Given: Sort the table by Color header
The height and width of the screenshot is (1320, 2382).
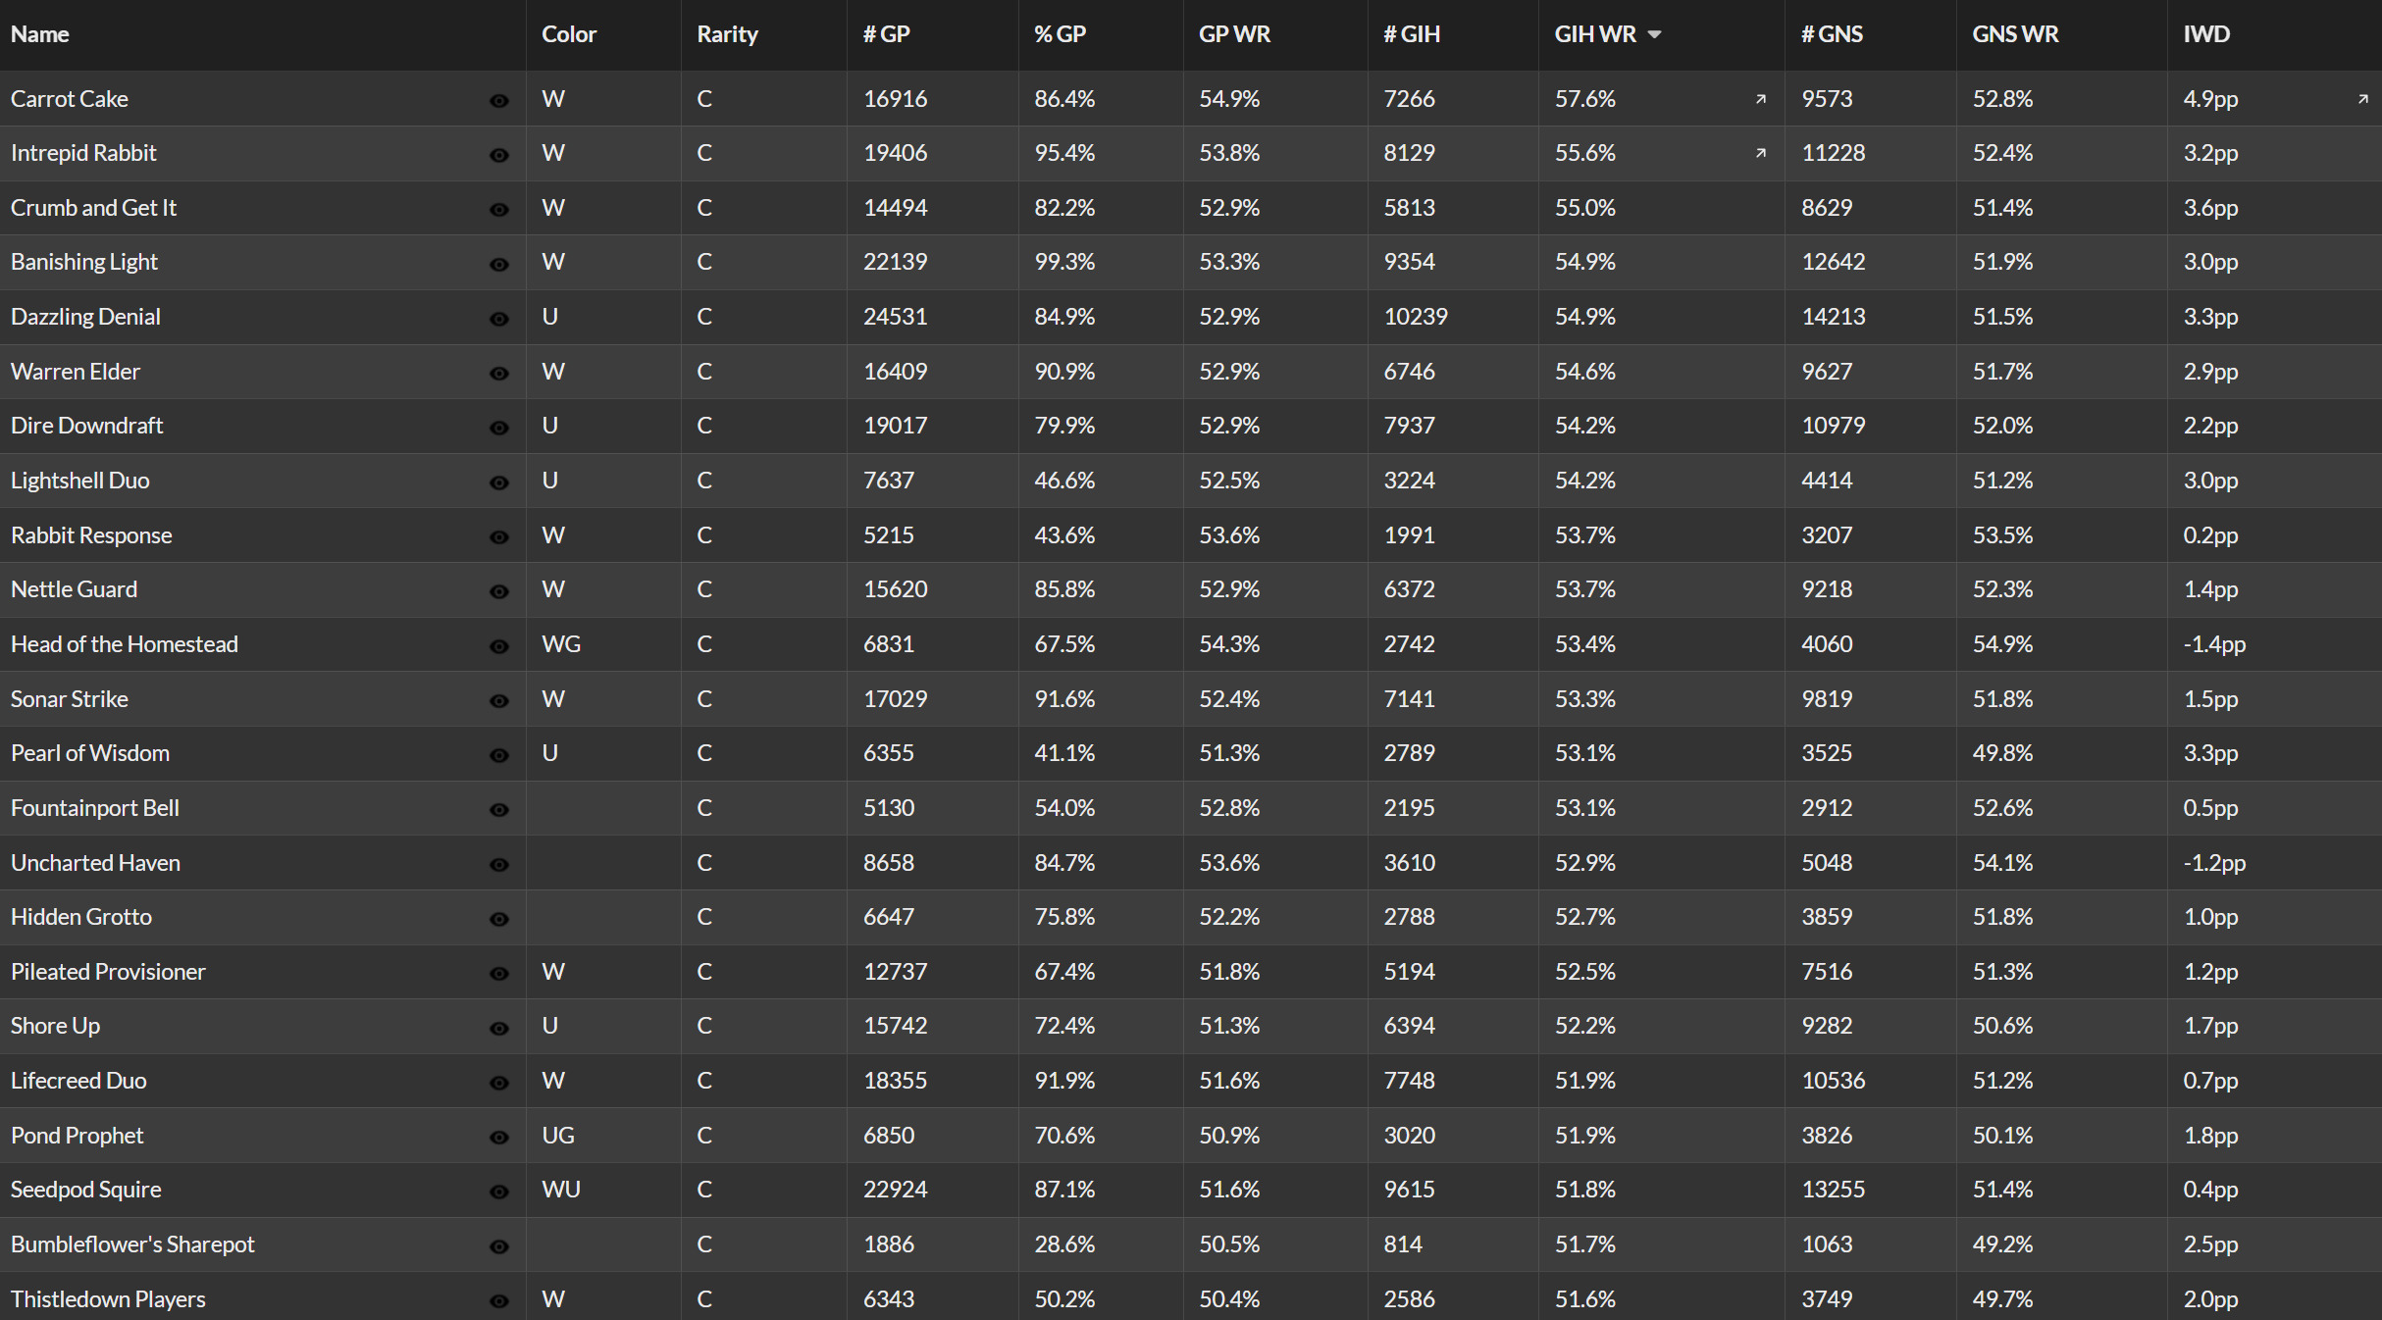Looking at the screenshot, I should [x=569, y=34].
